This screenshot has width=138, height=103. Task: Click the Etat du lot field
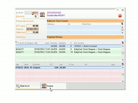tap(37, 16)
